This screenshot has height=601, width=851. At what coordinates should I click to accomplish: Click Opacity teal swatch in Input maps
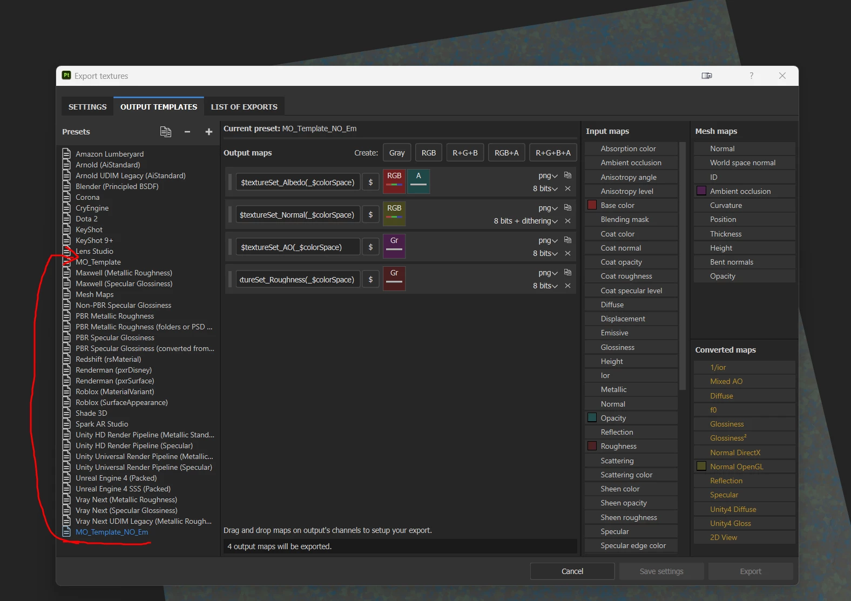point(592,417)
